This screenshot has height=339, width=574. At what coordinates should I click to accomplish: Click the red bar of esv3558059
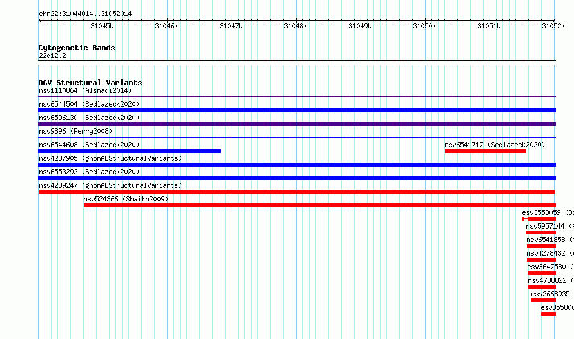coord(539,219)
